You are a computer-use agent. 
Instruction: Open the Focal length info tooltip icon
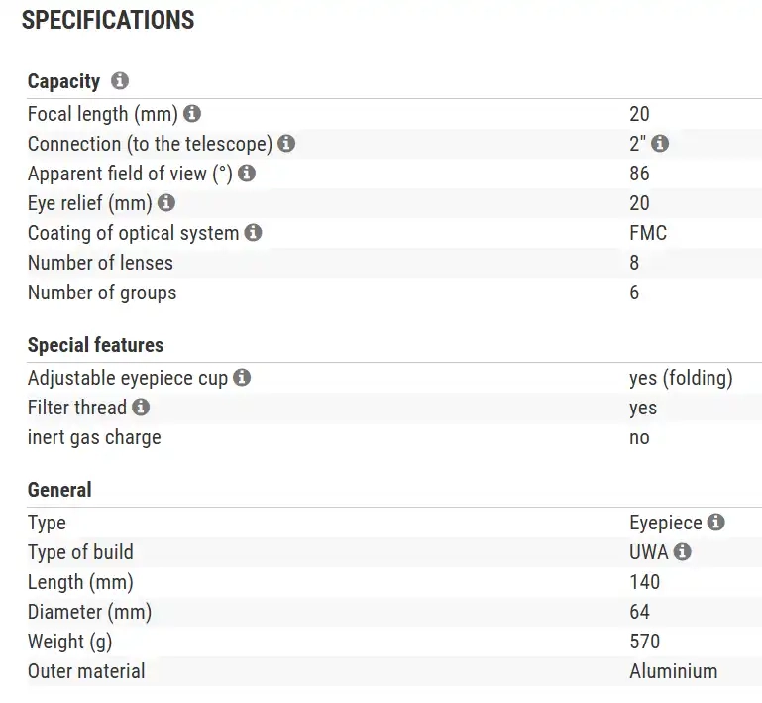click(192, 114)
